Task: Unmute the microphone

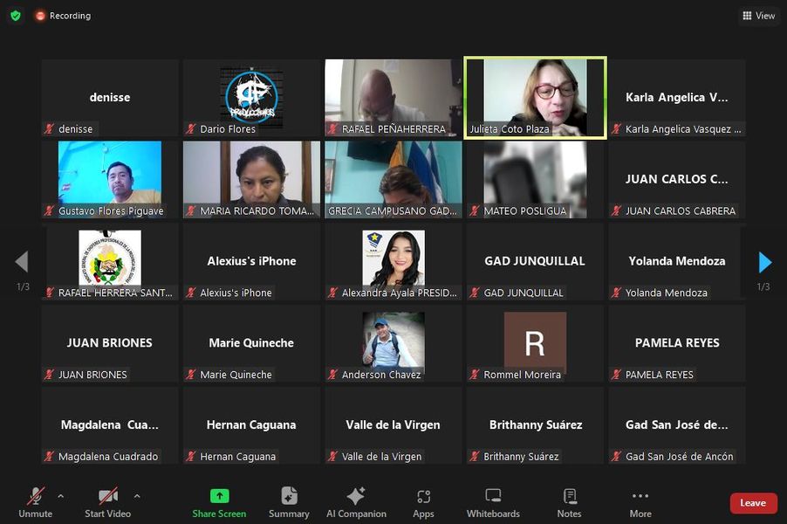Action: tap(35, 503)
